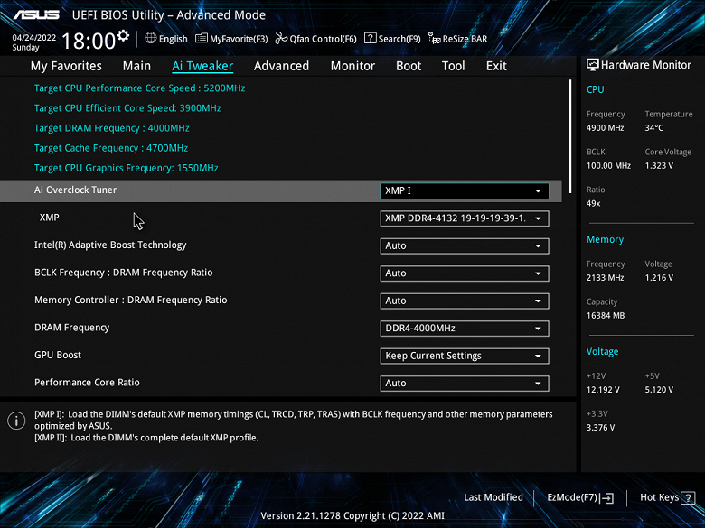Select the Performance Core Ratio label
Viewport: 705px width, 528px height.
coord(88,383)
